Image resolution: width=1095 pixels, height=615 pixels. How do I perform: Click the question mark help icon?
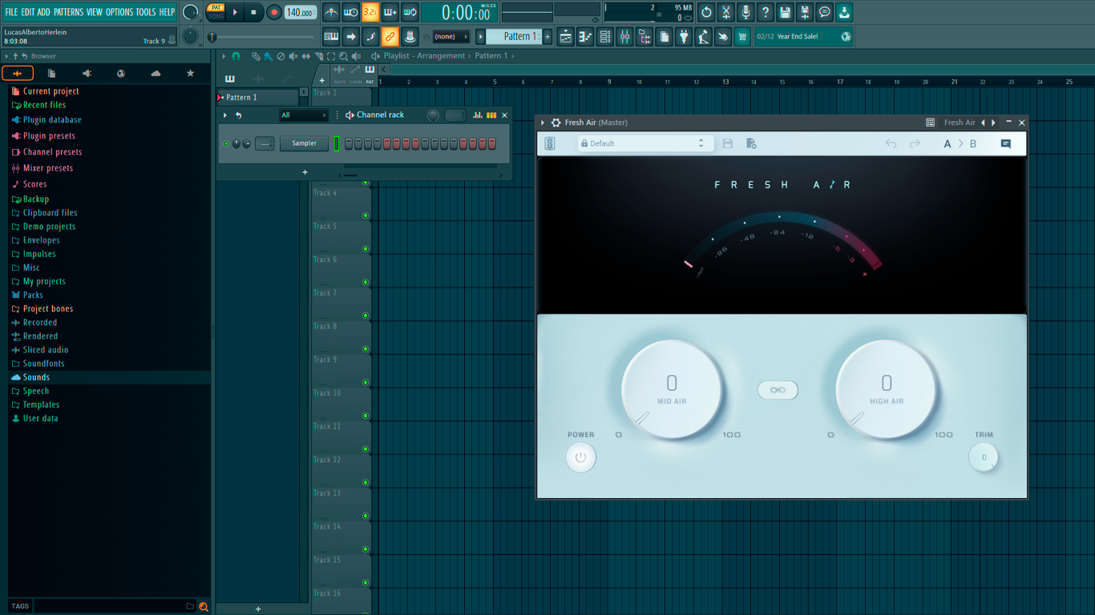point(766,12)
